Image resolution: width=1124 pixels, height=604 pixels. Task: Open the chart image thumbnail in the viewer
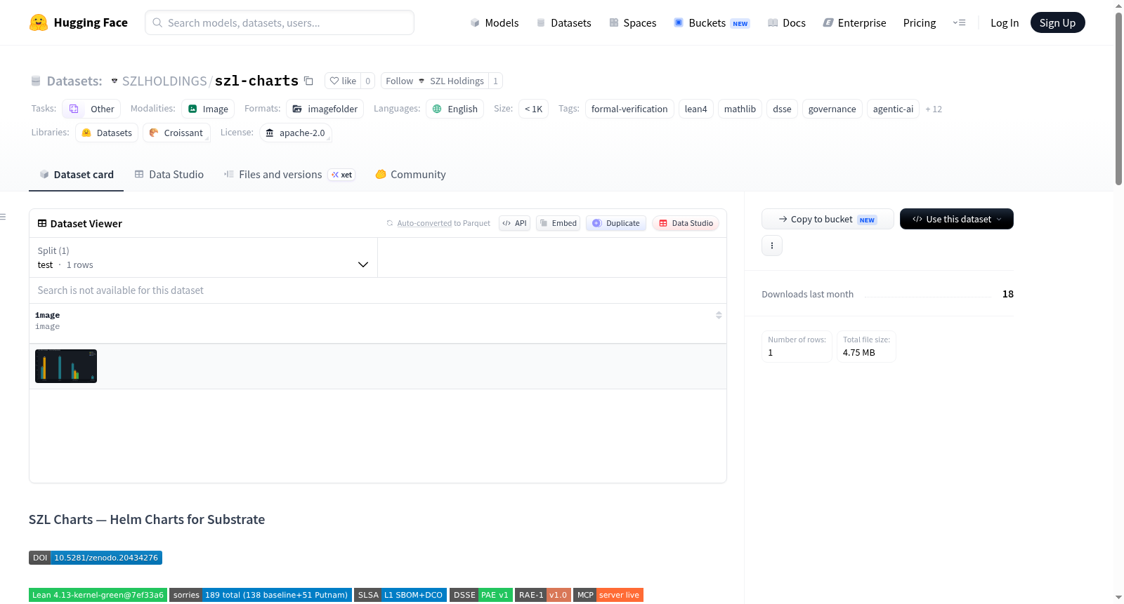tap(66, 366)
